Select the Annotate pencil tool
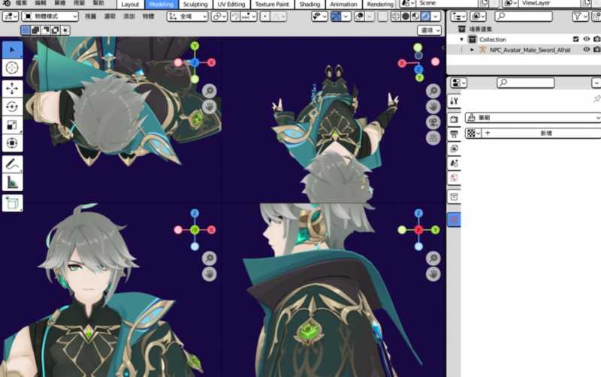 click(12, 164)
